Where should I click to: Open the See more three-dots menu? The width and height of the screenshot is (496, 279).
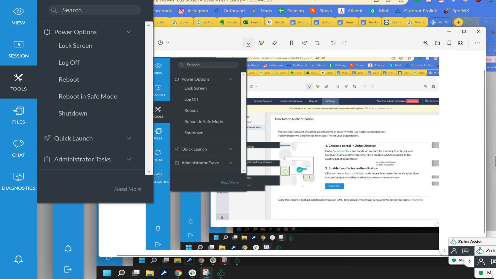pyautogui.click(x=478, y=43)
